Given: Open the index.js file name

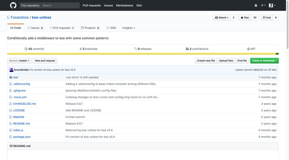Looking at the screenshot, I should pos(18,130).
